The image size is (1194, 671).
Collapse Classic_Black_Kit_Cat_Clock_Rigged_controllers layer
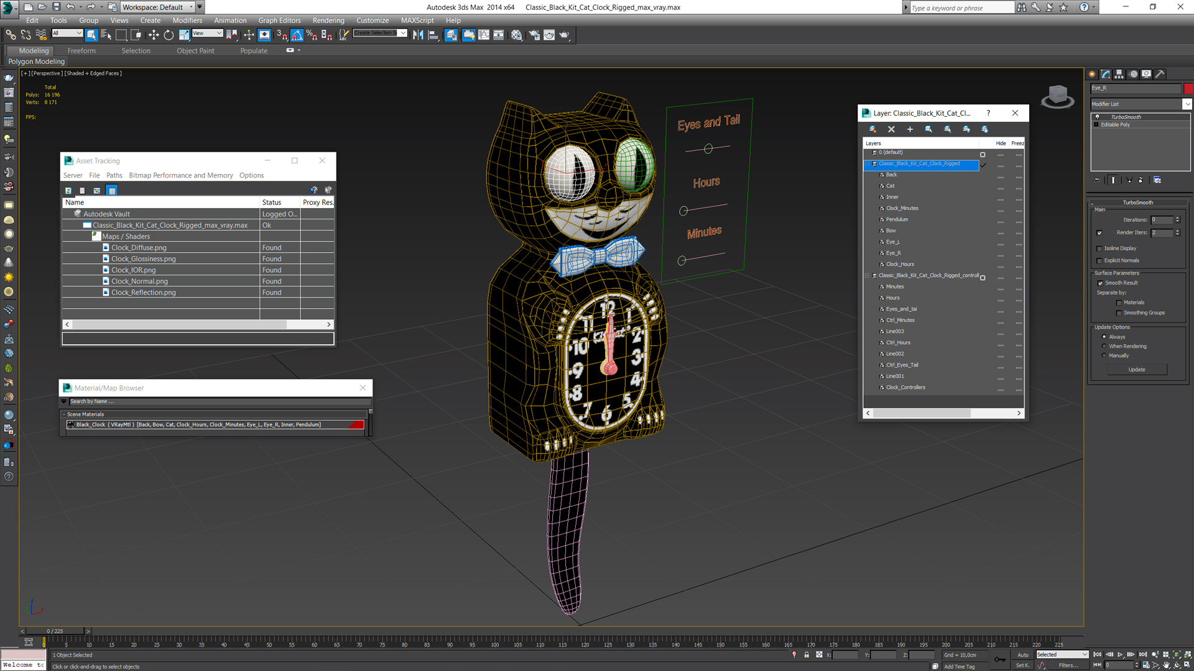[868, 276]
